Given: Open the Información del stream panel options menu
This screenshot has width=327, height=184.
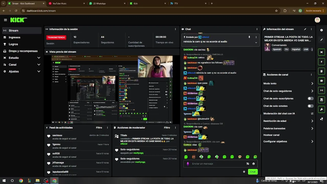Looking at the screenshot, I should pyautogui.click(x=311, y=29).
